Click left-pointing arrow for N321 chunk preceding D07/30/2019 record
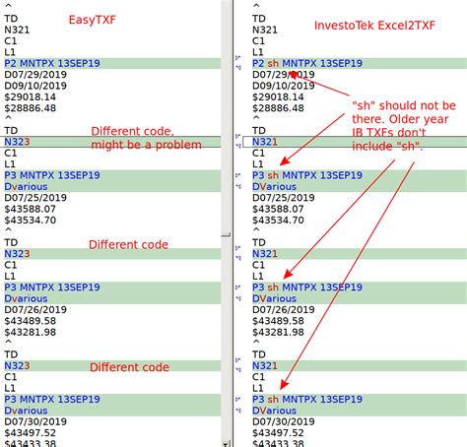 click(x=238, y=370)
